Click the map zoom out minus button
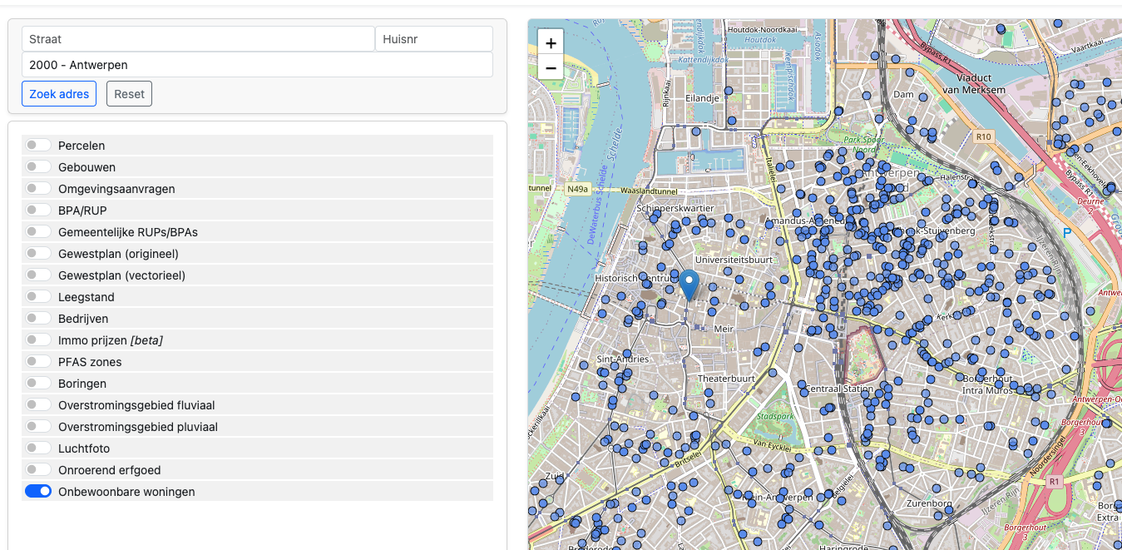Viewport: 1122px width, 550px height. (x=551, y=67)
